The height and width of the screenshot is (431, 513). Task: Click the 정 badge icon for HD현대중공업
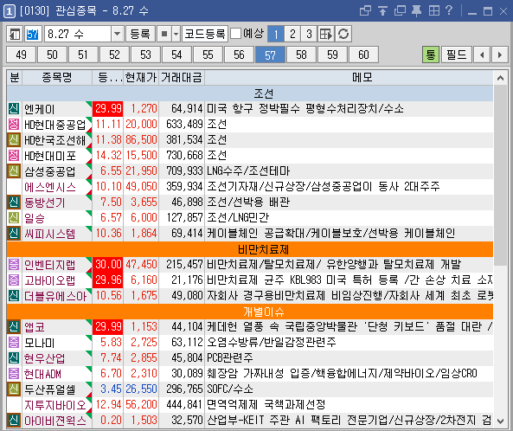[14, 124]
